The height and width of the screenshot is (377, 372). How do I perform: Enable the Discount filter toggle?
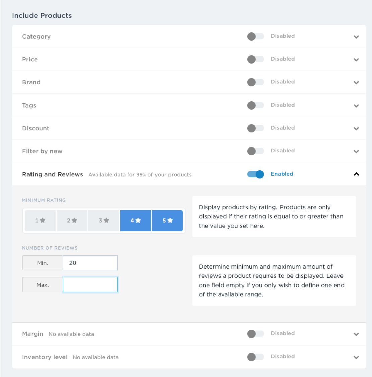tap(255, 128)
